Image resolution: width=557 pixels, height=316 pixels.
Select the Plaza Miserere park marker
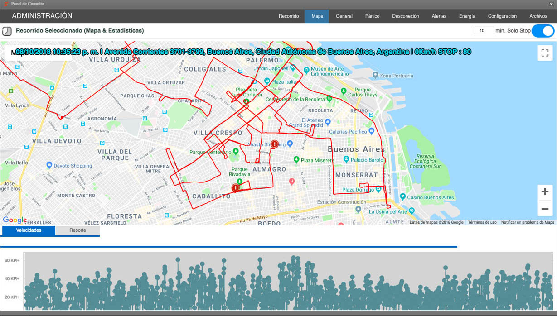pos(296,160)
